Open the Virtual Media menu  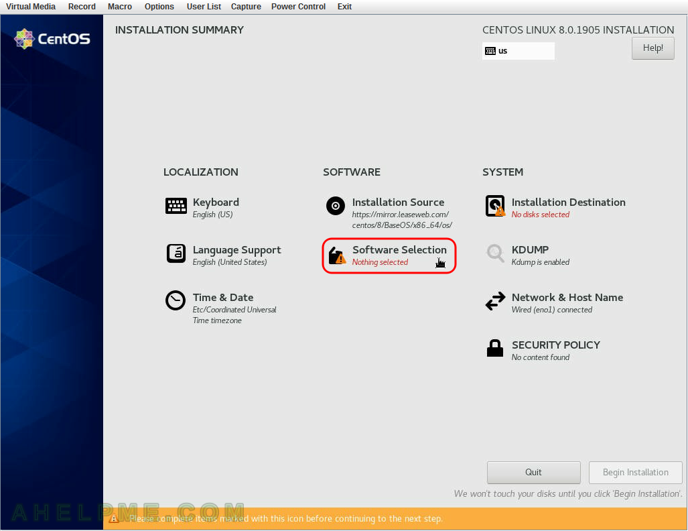point(31,7)
